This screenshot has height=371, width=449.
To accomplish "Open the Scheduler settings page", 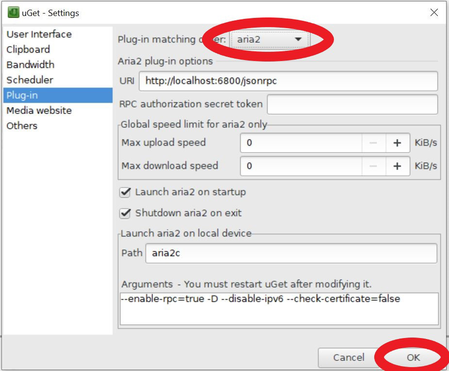I will (58, 80).
